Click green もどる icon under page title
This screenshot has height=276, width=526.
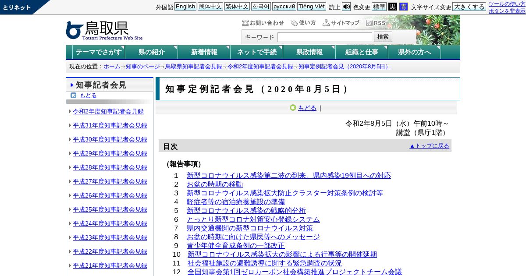[x=293, y=108]
